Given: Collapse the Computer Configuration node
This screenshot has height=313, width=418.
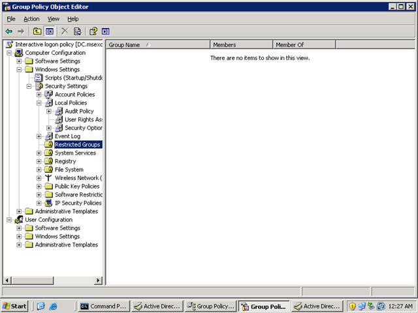Looking at the screenshot, I should pyautogui.click(x=9, y=53).
